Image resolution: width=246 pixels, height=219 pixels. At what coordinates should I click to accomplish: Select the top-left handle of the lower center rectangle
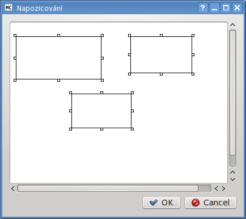(71, 92)
